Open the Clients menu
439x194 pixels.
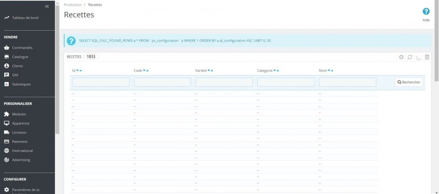coord(18,66)
